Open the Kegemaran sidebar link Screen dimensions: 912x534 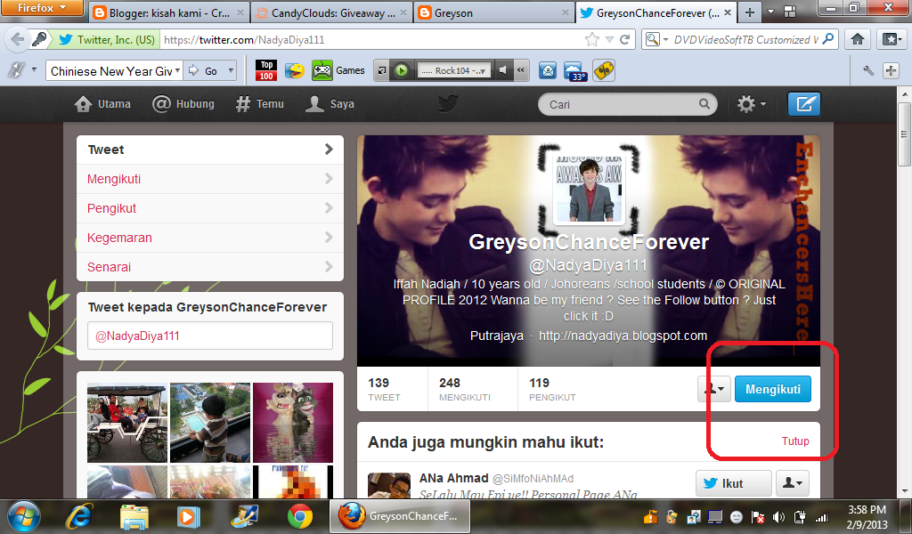click(x=210, y=238)
